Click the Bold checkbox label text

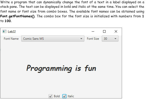57,96
